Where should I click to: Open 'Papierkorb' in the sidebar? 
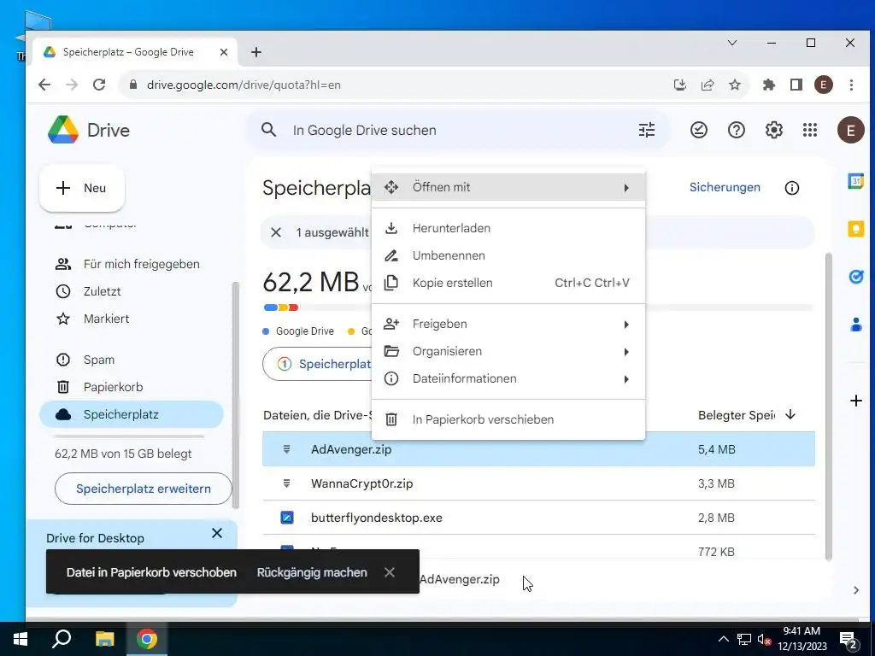click(x=131, y=387)
